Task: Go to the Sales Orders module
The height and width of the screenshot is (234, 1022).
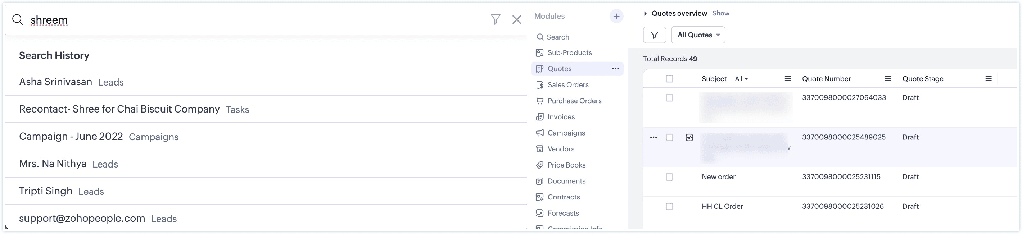Action: (568, 85)
